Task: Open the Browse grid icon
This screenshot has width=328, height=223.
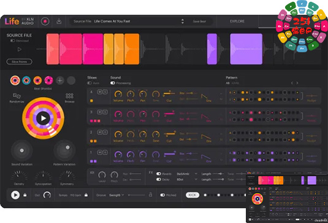Action: point(69,96)
